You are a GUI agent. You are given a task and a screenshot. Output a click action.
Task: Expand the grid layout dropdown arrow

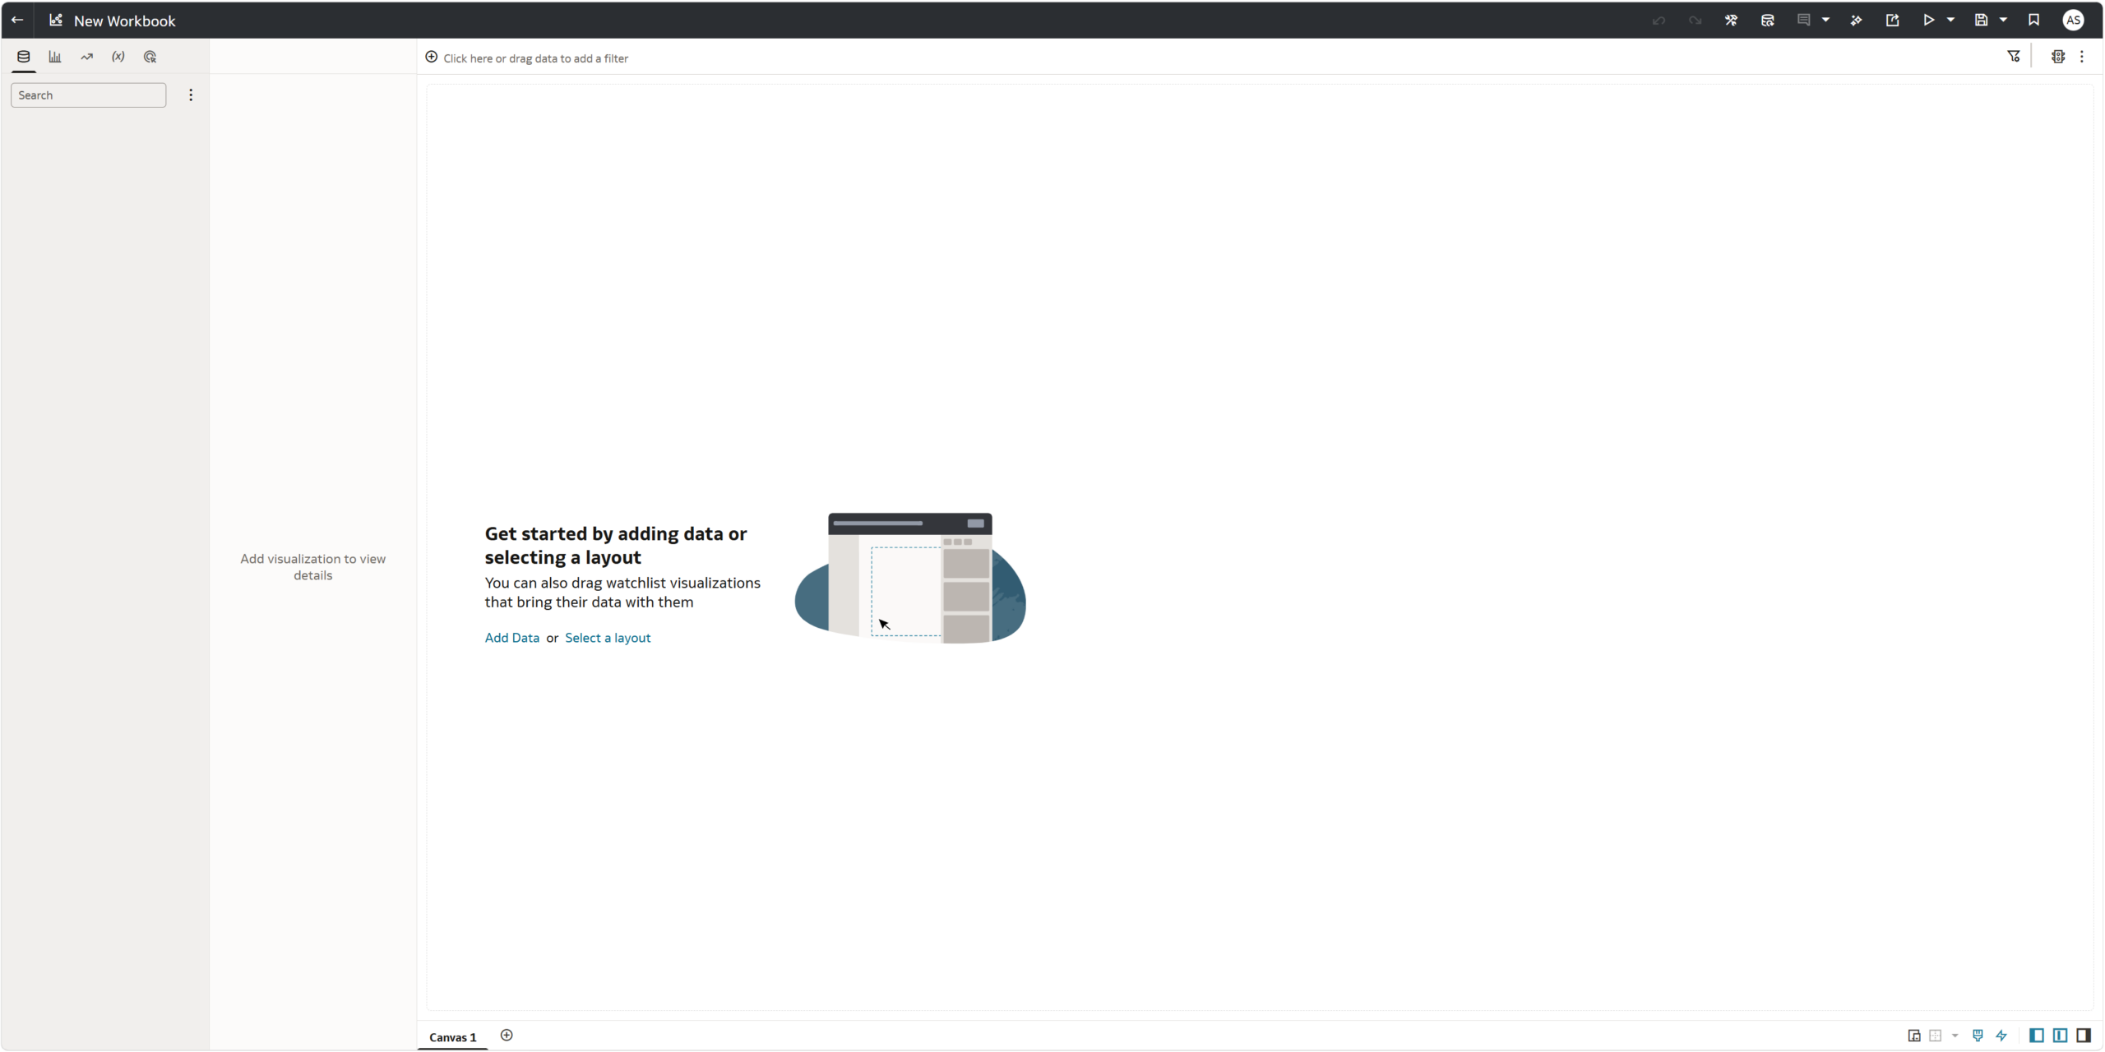[1955, 1036]
